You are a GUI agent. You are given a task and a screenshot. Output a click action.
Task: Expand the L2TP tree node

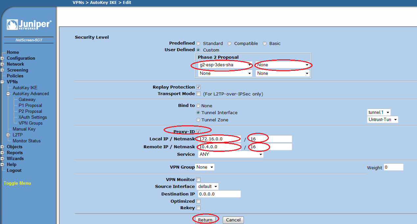click(8, 135)
